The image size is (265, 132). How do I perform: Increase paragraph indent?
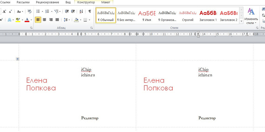(x=73, y=12)
